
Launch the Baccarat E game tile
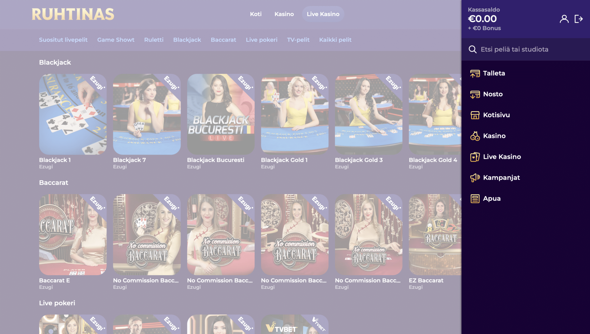point(73,234)
